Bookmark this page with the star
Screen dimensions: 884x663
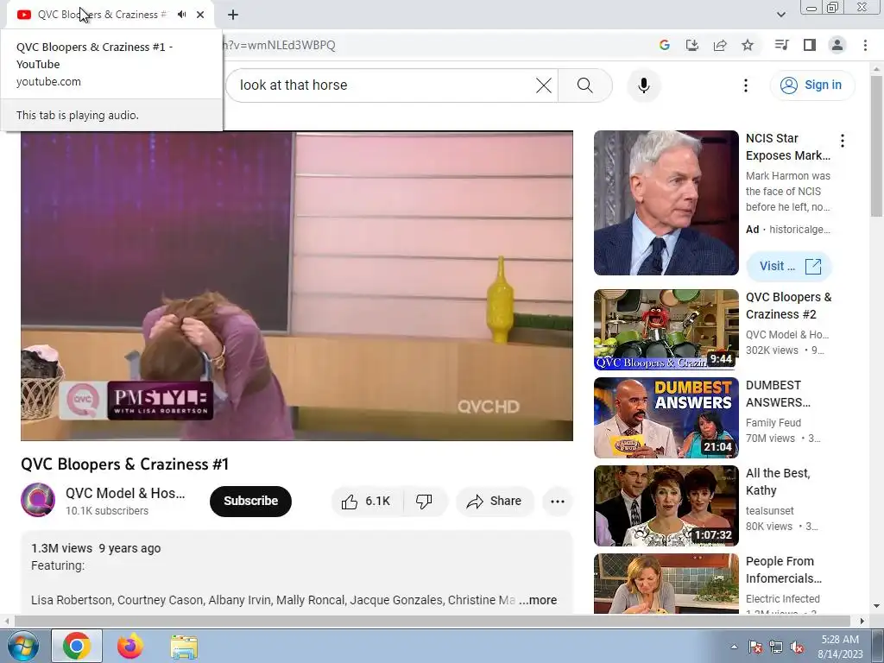pos(748,45)
